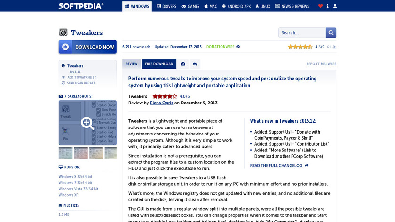Click Add to Watchlist
The image size is (395, 222).
pos(82,77)
